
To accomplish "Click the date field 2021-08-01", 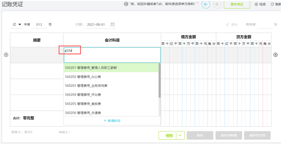I will pyautogui.click(x=96, y=25).
